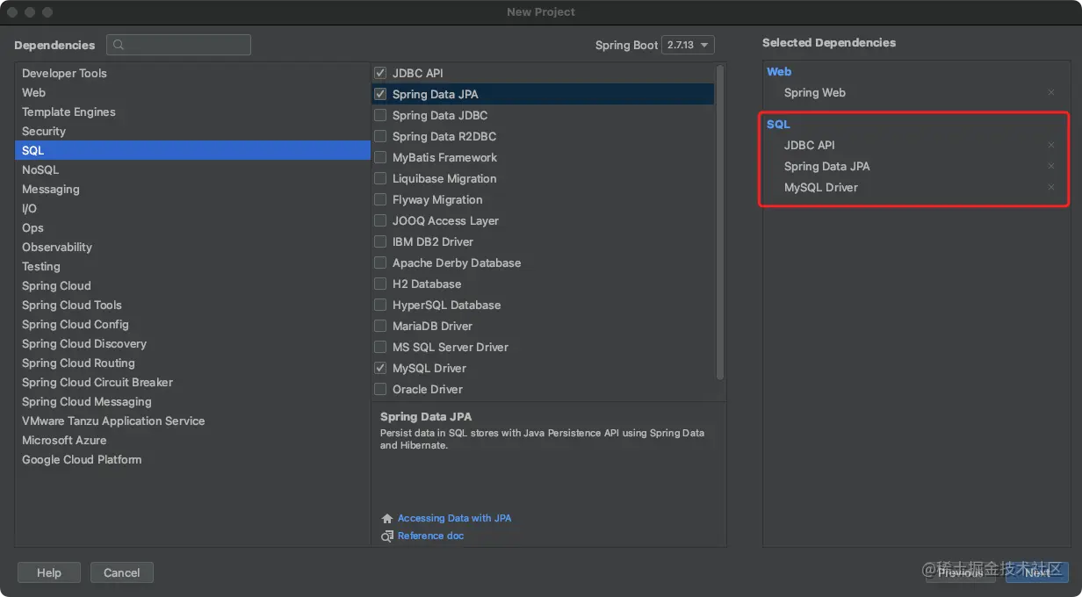Screen dimensions: 1082x597
Task: Open the Accessing Data with JPA link
Action: (454, 519)
